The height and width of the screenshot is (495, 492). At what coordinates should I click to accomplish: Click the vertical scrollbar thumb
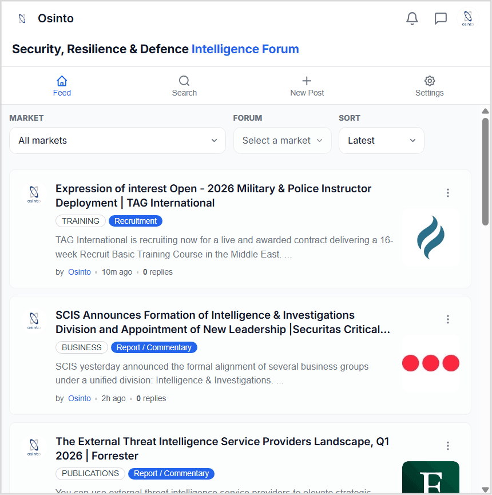(485, 172)
